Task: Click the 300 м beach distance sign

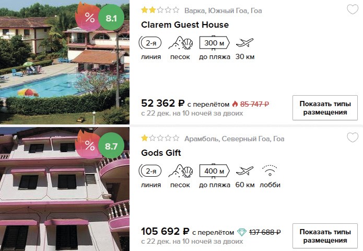Action: [214, 43]
